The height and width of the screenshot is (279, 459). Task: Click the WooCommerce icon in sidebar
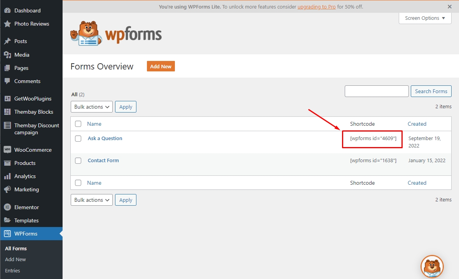(x=7, y=150)
